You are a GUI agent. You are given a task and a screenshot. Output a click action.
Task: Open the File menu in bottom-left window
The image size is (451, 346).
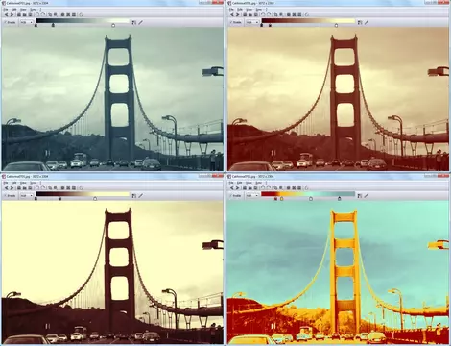[6, 183]
